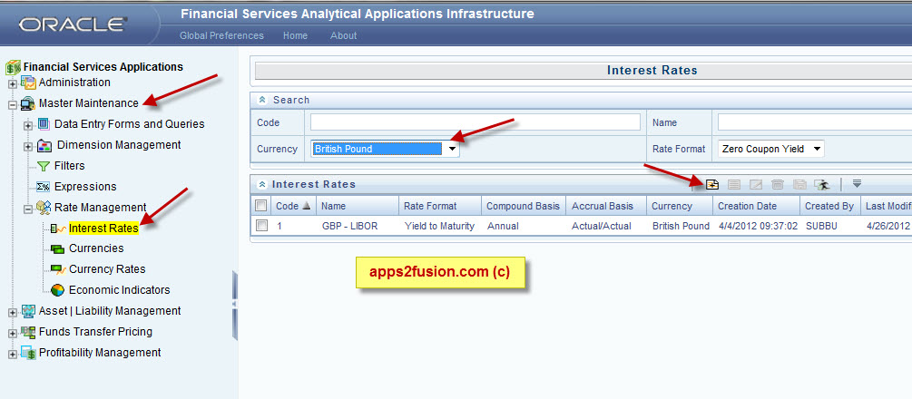The height and width of the screenshot is (399, 912).
Task: Select Interest Rates in the tree
Action: coord(103,228)
